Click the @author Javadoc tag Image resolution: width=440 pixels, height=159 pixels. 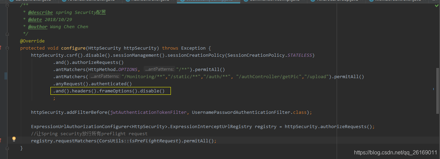point(38,26)
